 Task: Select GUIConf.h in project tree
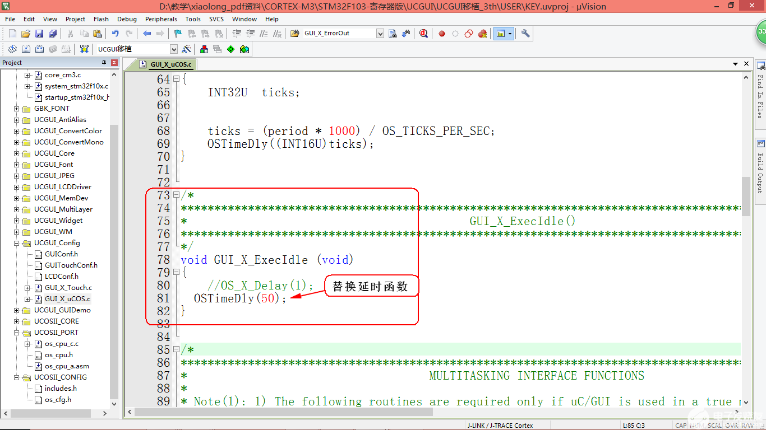pyautogui.click(x=61, y=254)
